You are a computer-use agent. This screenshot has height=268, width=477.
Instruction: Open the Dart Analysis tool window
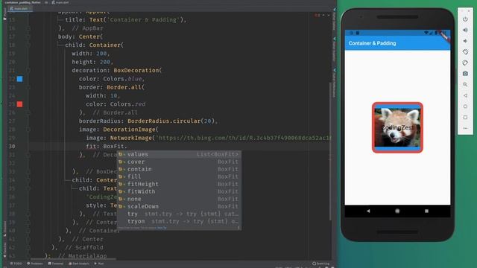pos(79,264)
